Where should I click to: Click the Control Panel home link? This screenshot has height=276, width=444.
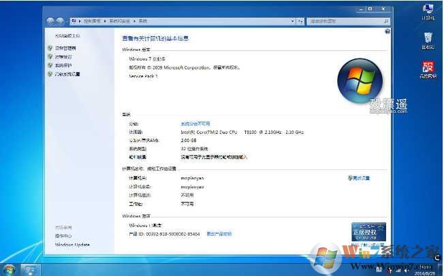coord(67,35)
